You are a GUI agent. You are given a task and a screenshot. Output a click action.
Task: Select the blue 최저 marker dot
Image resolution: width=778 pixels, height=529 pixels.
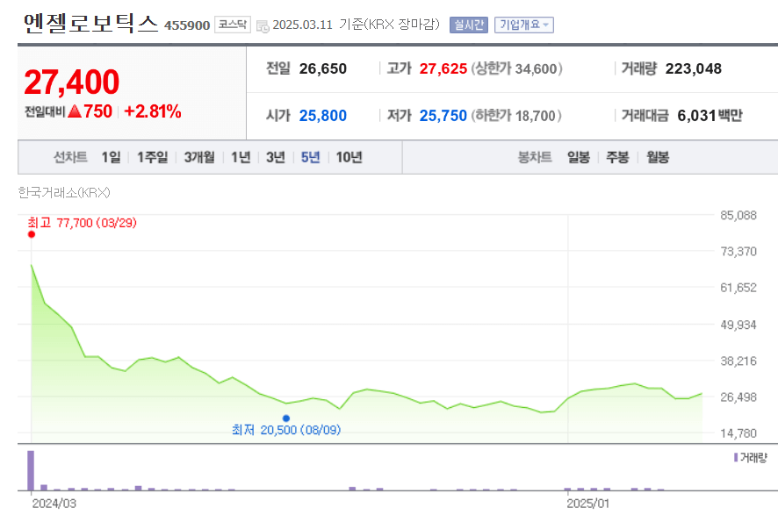286,418
